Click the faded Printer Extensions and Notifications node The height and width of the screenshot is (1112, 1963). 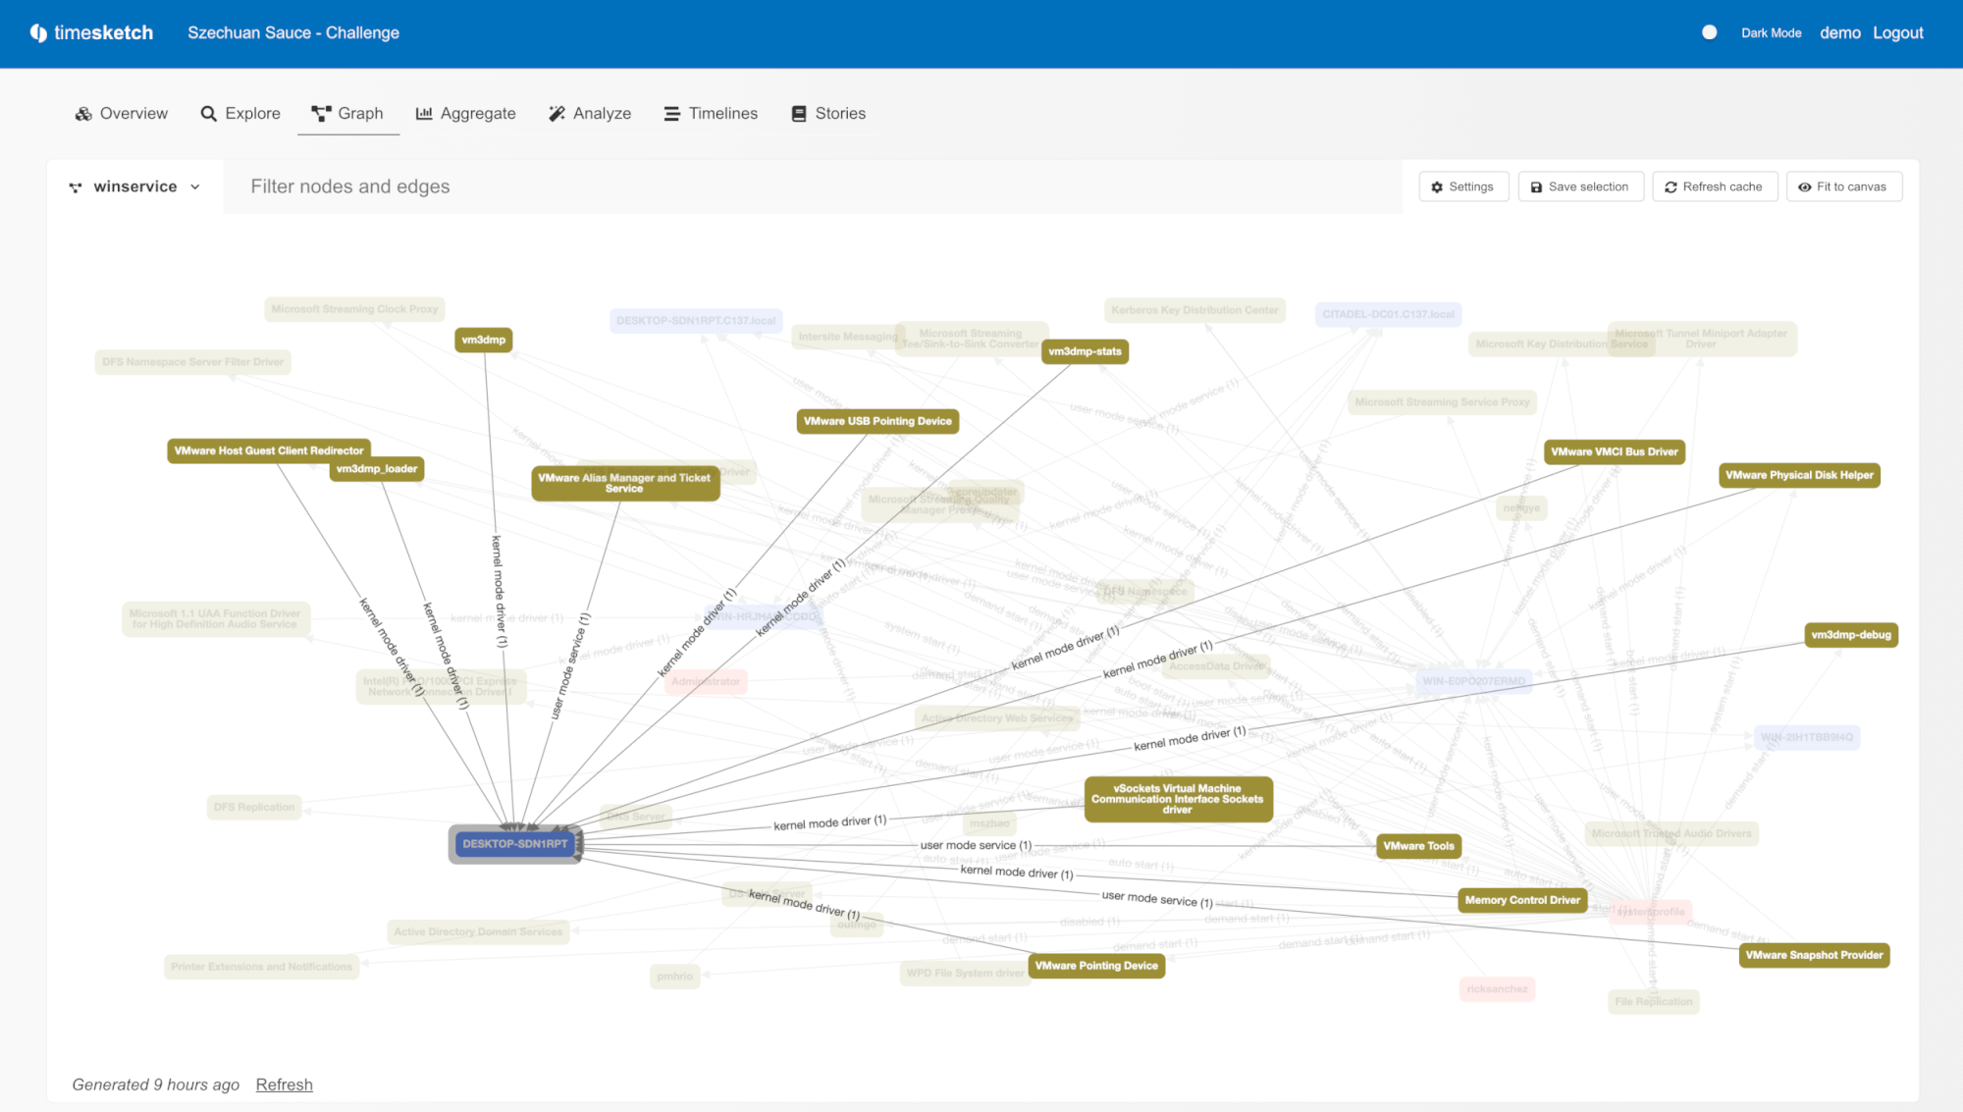(x=261, y=967)
